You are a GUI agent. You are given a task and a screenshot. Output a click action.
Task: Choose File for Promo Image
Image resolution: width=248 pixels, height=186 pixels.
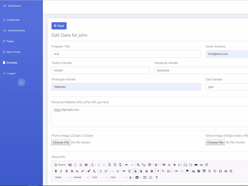tap(61, 142)
